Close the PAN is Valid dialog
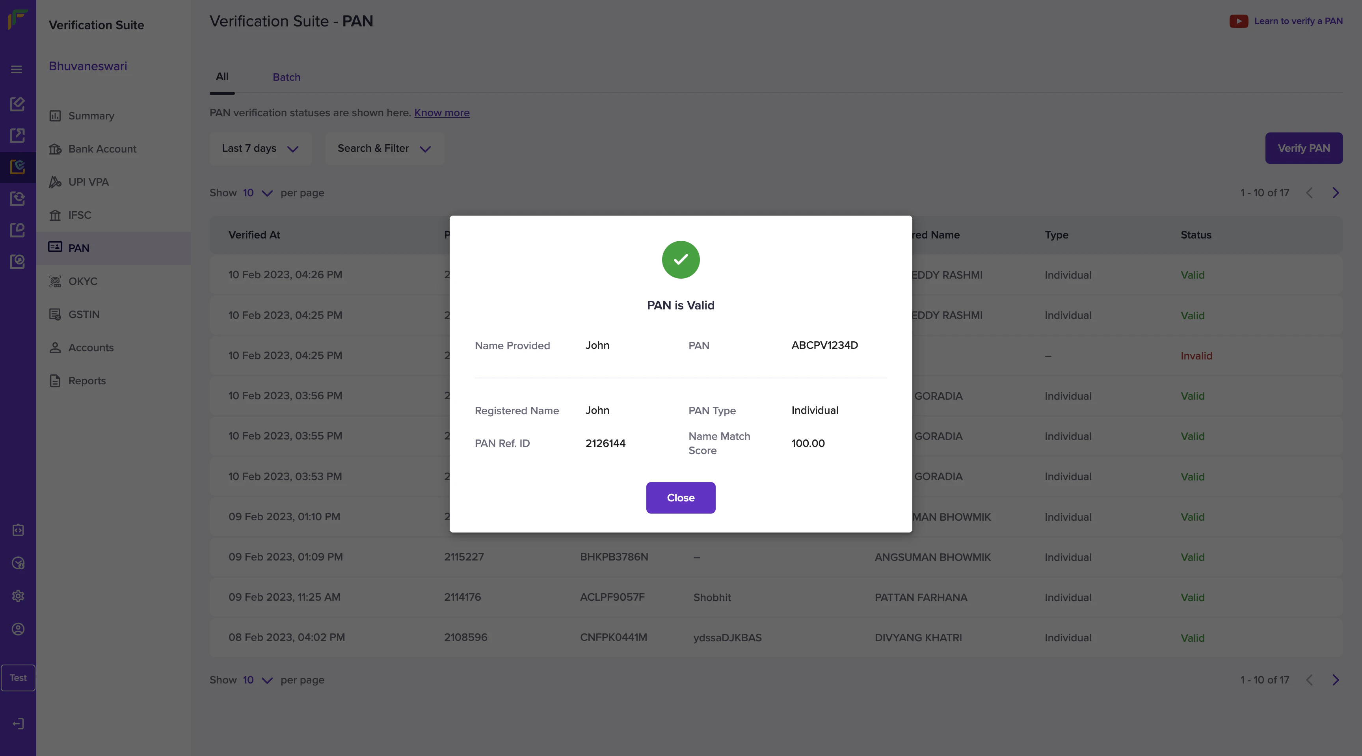The height and width of the screenshot is (756, 1362). tap(681, 497)
